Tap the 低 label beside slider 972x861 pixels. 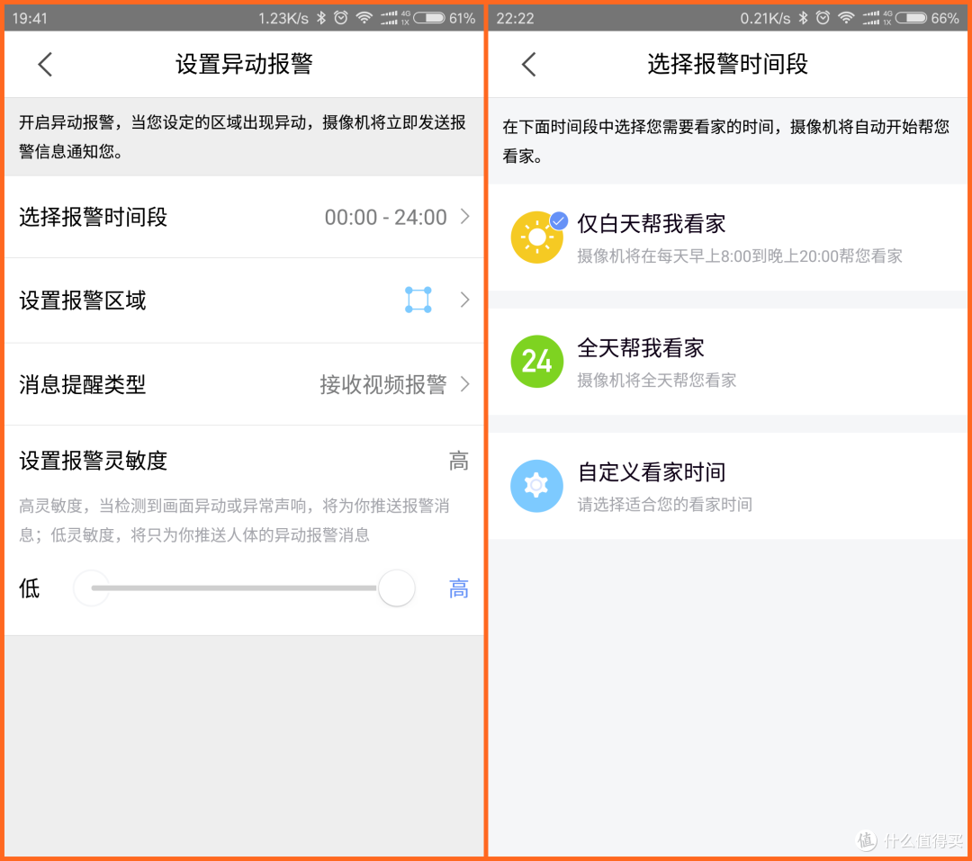point(30,588)
